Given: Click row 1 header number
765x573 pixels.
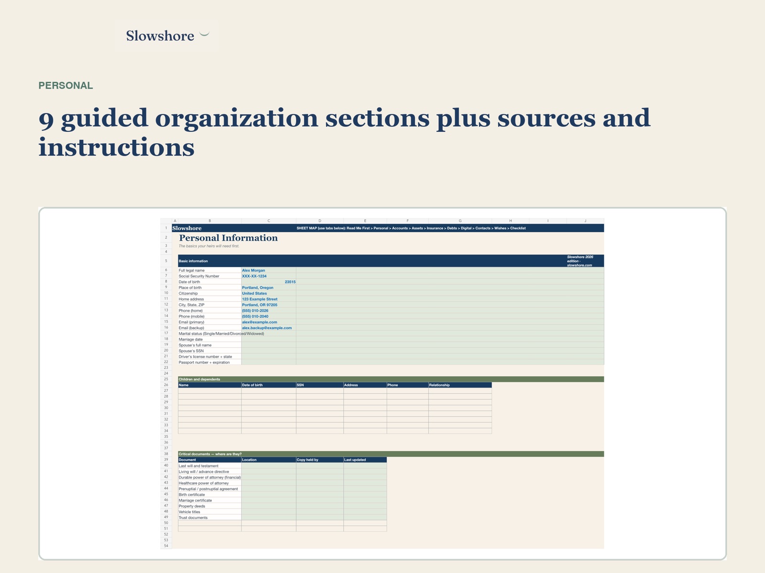Looking at the screenshot, I should 166,228.
